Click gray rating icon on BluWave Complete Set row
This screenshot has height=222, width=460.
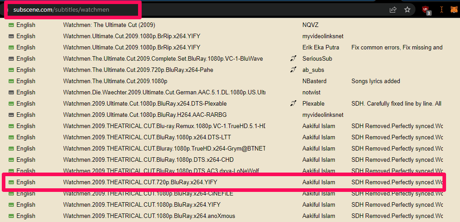[x=11, y=59]
